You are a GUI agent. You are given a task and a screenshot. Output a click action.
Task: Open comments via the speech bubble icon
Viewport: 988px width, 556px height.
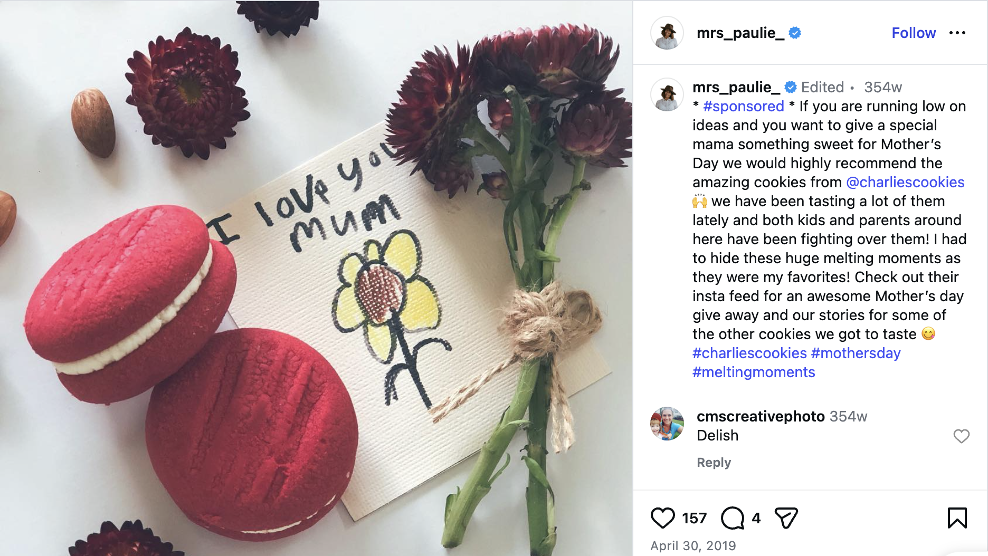[733, 518]
